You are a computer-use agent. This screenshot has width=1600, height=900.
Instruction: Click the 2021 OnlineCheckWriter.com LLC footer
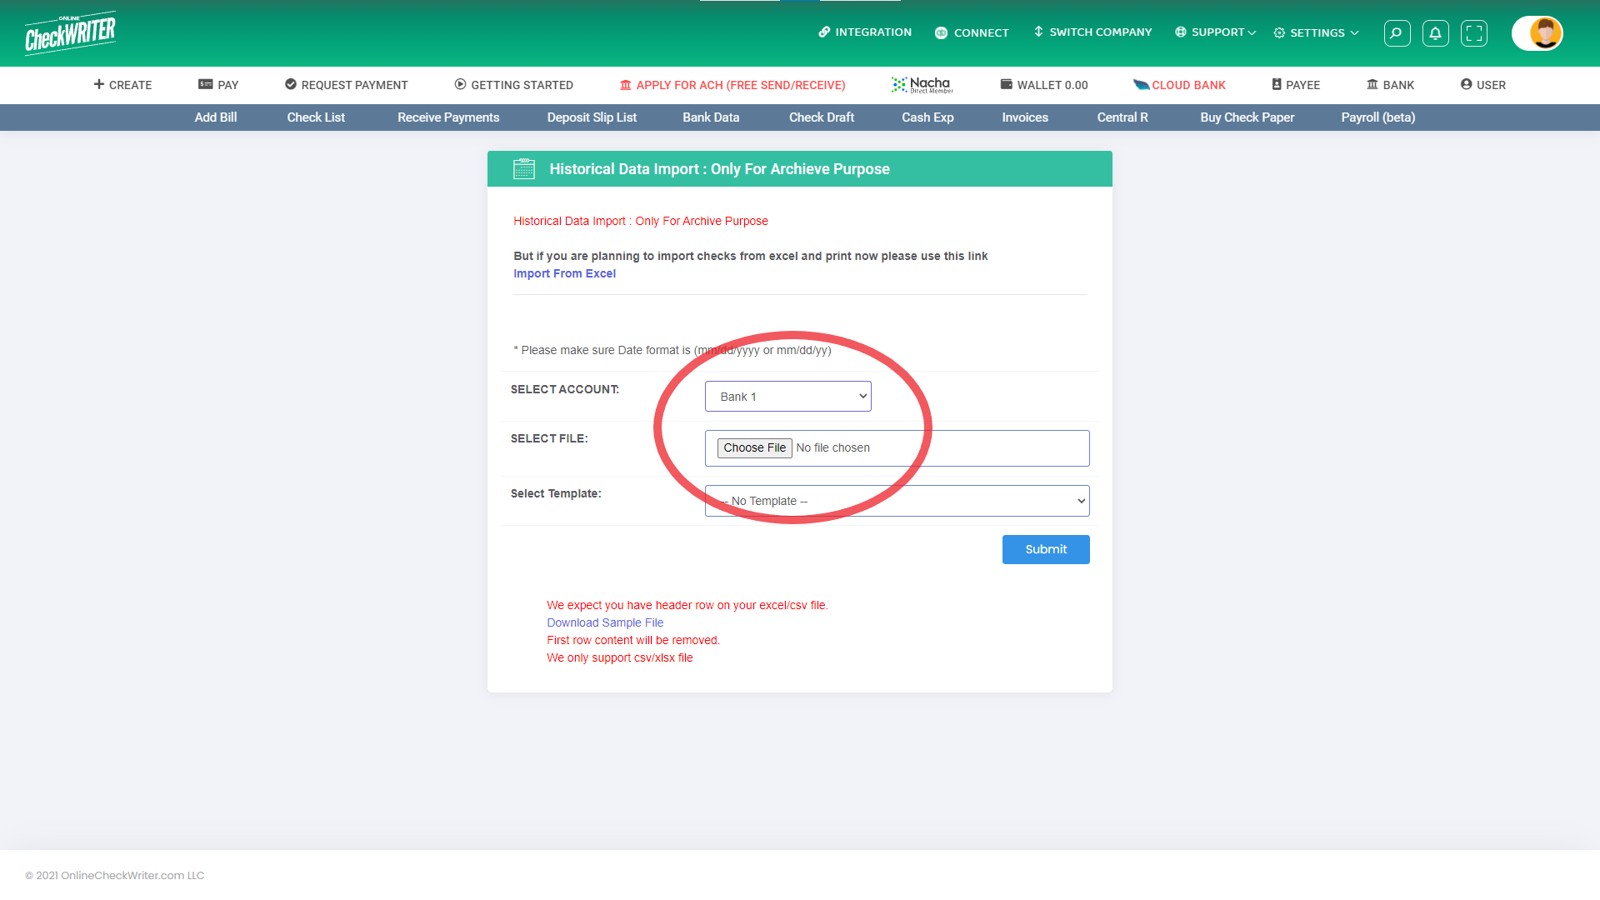tap(115, 875)
